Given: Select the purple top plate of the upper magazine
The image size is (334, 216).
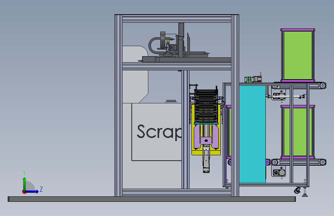Looking at the screenshot, I should 297,30.
